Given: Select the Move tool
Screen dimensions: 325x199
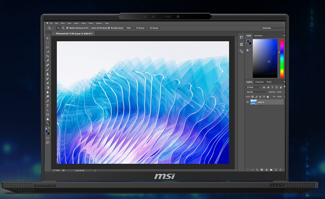Looking at the screenshot, I should pyautogui.click(x=47, y=38).
